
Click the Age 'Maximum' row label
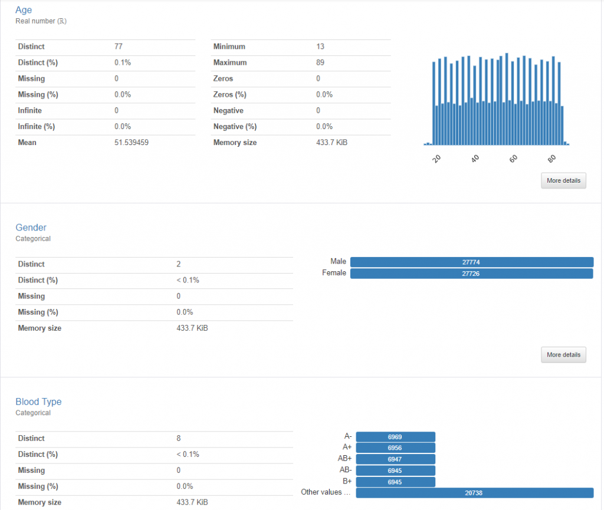(x=230, y=62)
